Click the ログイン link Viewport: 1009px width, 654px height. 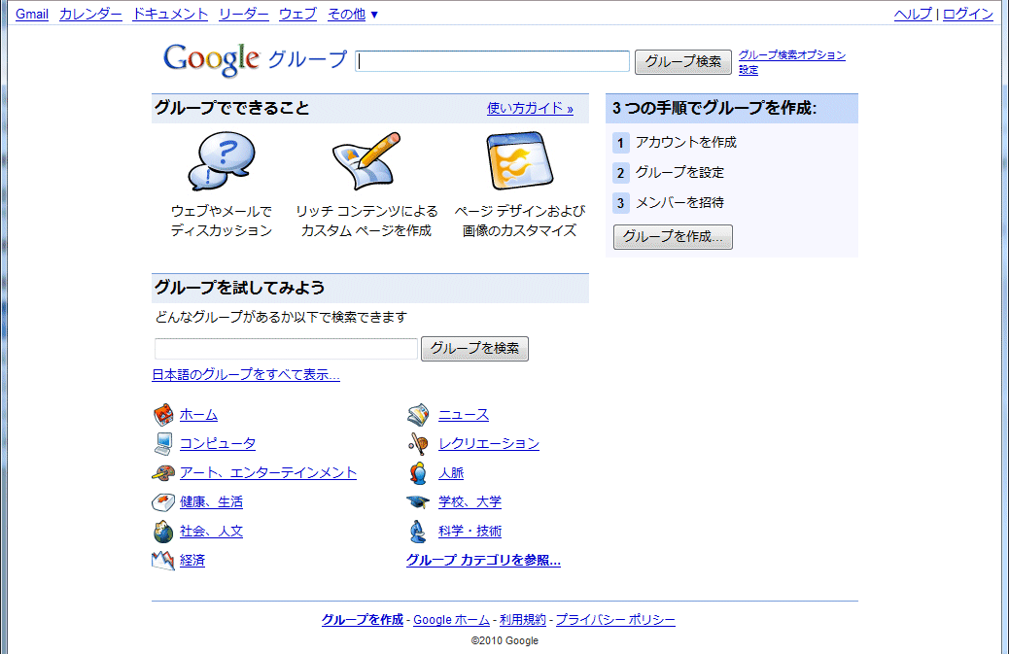967,14
